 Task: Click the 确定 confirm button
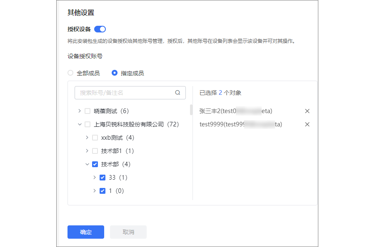pos(85,232)
